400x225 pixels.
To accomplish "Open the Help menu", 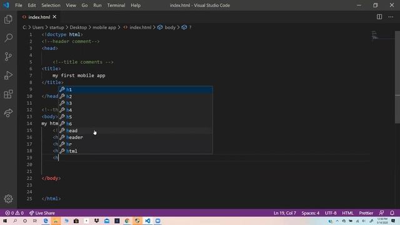I will [x=136, y=5].
